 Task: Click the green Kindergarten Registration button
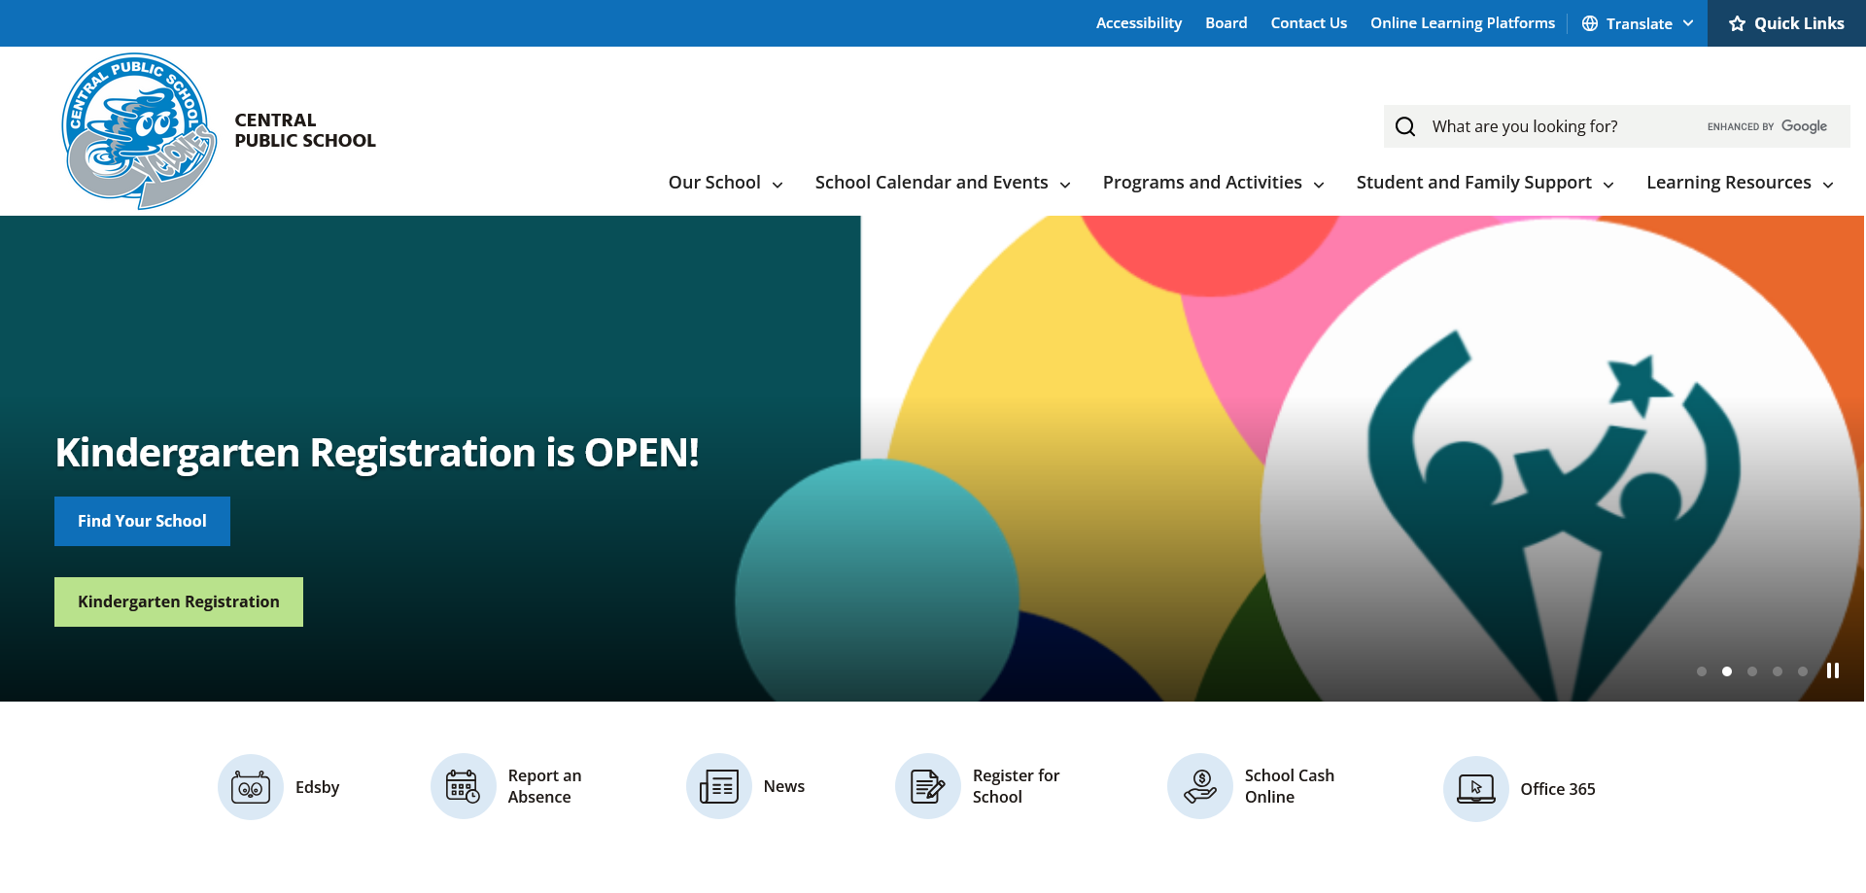(179, 601)
